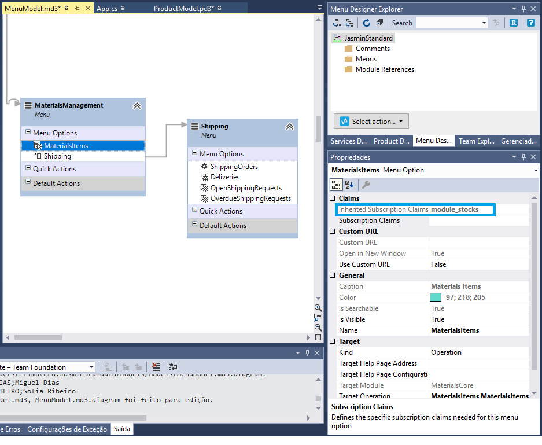The image size is (542, 445).
Task: Pin the Menu Designer Explorer panel
Action: click(523, 9)
